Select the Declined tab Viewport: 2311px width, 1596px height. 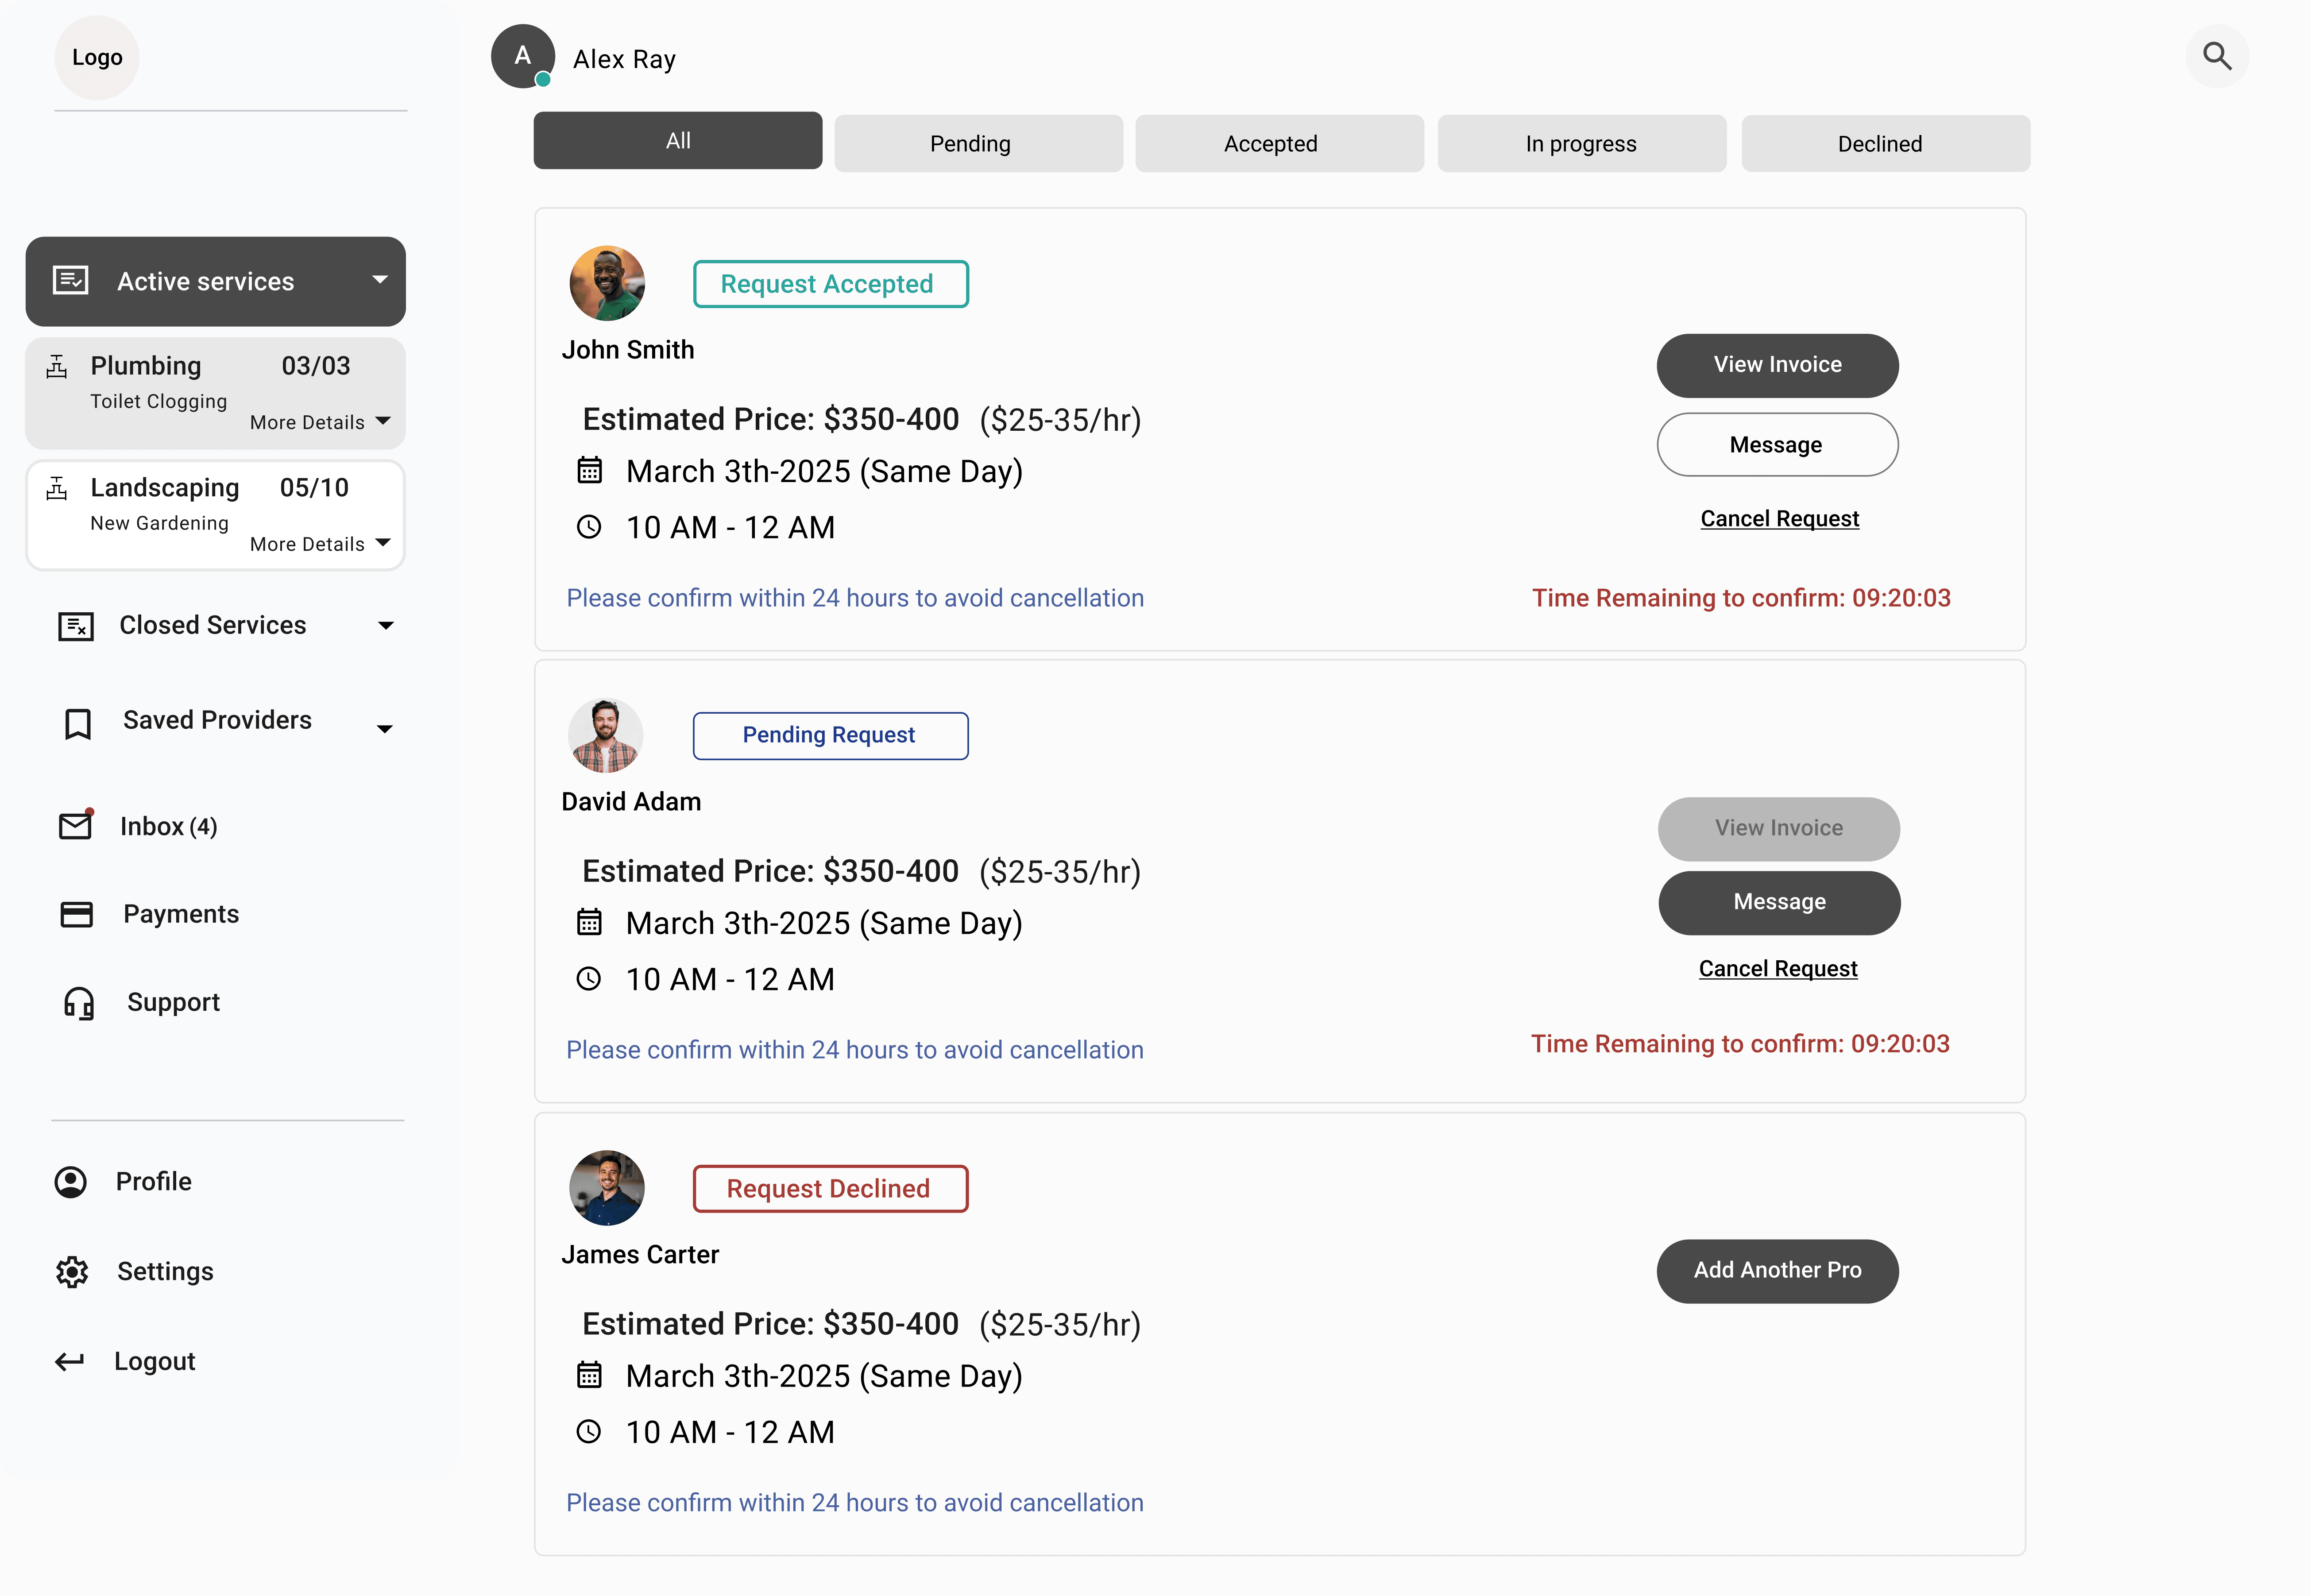[1885, 143]
